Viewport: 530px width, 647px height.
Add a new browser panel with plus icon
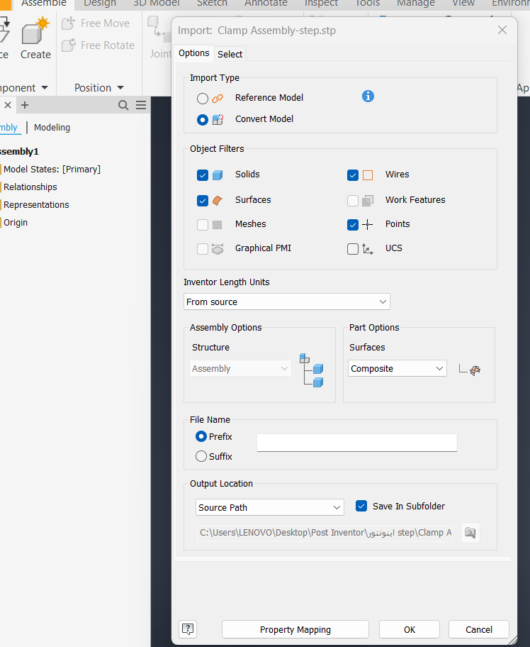[x=25, y=105]
